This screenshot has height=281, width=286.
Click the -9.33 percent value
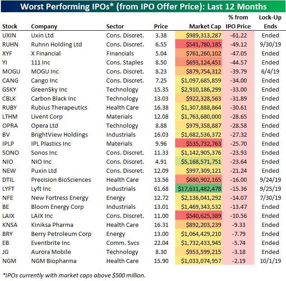click(x=238, y=225)
